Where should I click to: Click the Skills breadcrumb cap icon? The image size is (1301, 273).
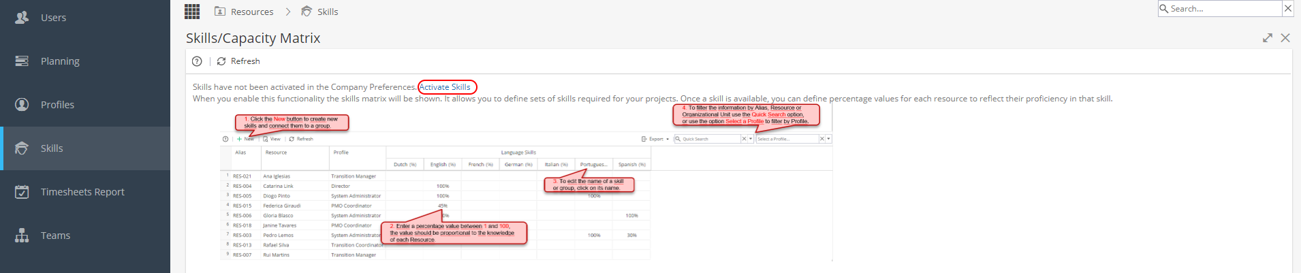[307, 11]
